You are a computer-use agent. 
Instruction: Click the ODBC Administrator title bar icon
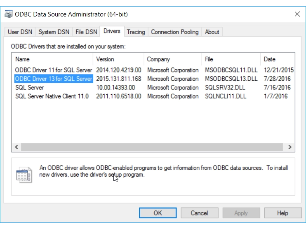click(8, 14)
